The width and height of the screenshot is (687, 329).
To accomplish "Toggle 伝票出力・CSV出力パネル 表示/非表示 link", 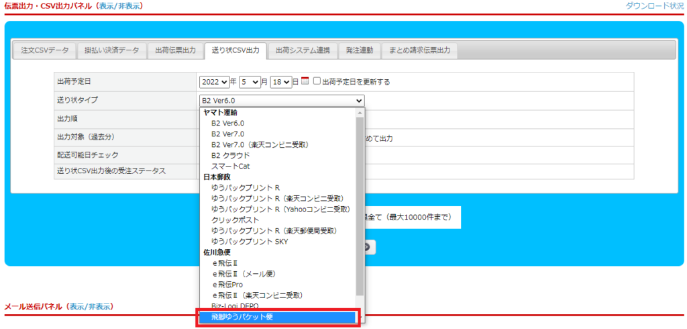I will [x=118, y=6].
